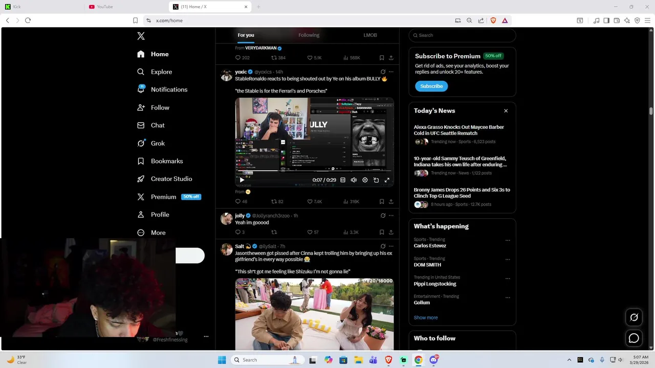Viewport: 655px width, 368px height.
Task: Open Carlos Estevez trend
Action: point(430,246)
